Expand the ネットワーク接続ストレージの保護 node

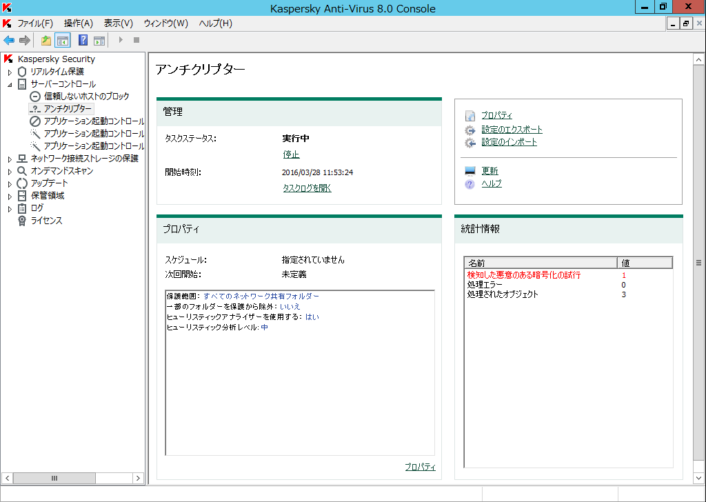point(10,159)
